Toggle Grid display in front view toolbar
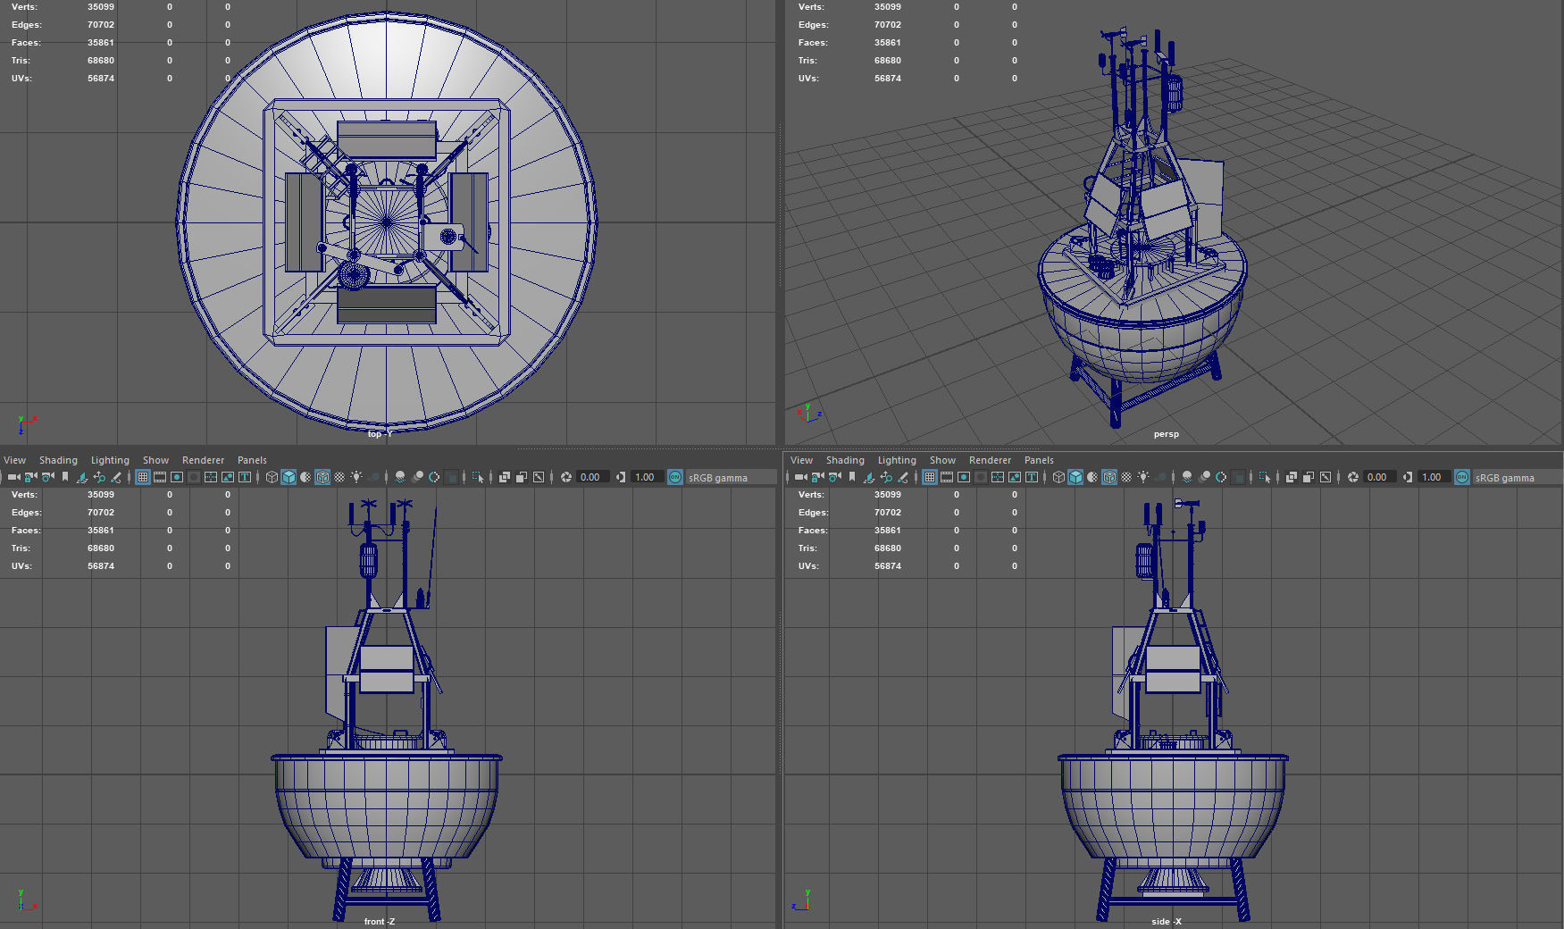 tap(143, 477)
